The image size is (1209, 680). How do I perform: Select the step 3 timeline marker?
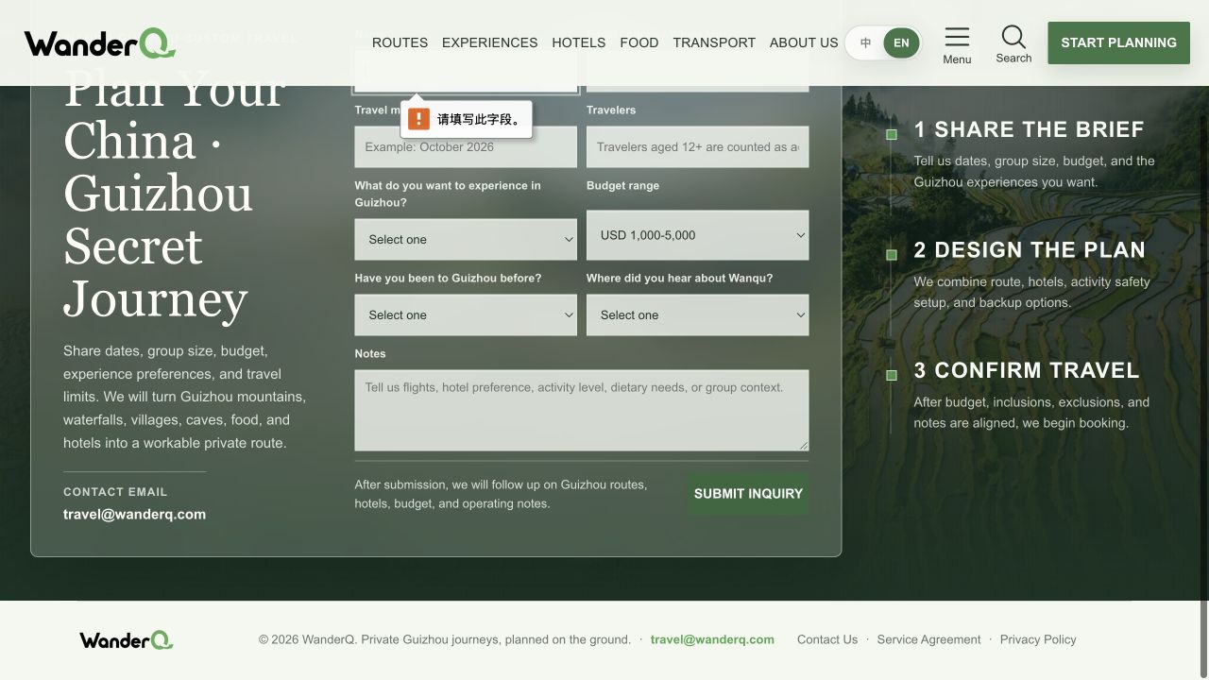892,376
